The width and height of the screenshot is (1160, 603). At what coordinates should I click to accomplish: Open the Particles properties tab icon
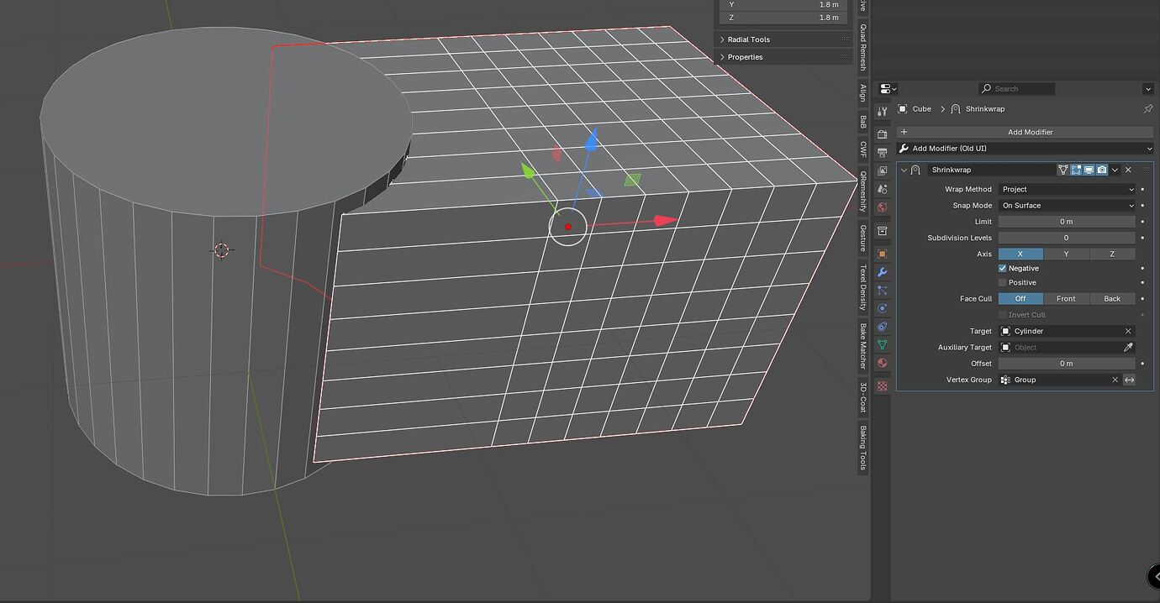[x=882, y=291]
